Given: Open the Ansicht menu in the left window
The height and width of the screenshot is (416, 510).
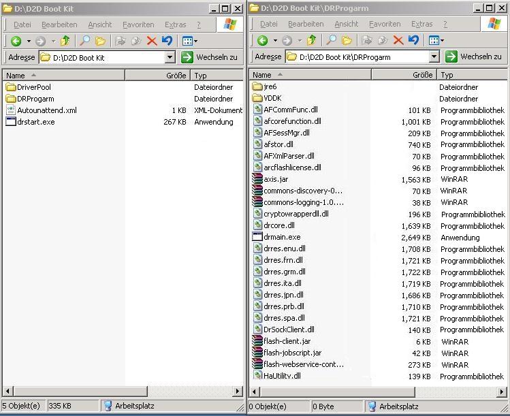Looking at the screenshot, I should [99, 25].
